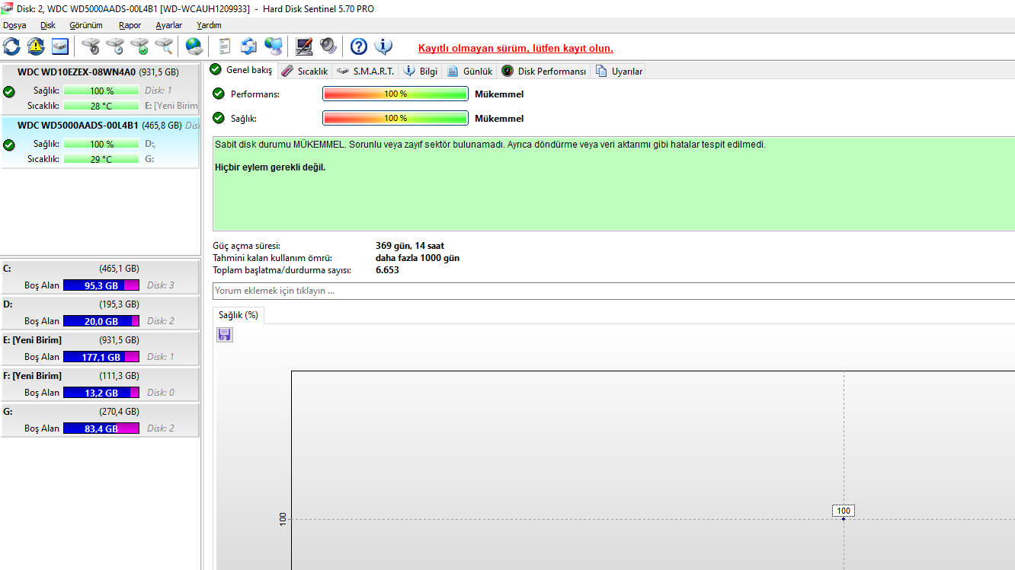This screenshot has width=1015, height=570.
Task: Open the Günlük tab
Action: coord(469,71)
